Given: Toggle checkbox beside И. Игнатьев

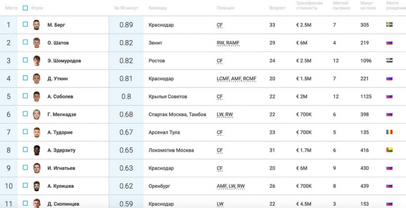Looking at the screenshot, I should (x=25, y=167).
